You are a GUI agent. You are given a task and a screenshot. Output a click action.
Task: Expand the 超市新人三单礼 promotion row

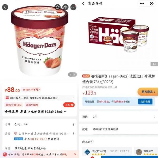pos(39,98)
